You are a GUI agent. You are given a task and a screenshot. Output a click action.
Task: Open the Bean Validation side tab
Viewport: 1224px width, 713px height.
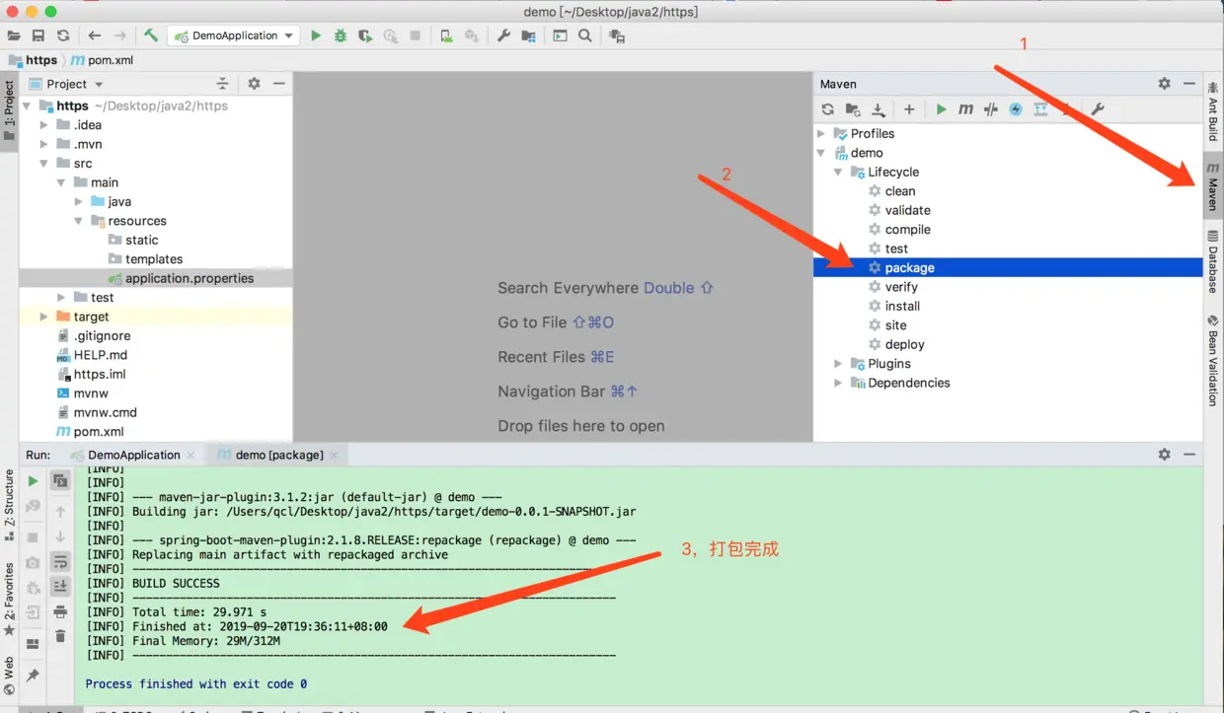coord(1213,361)
